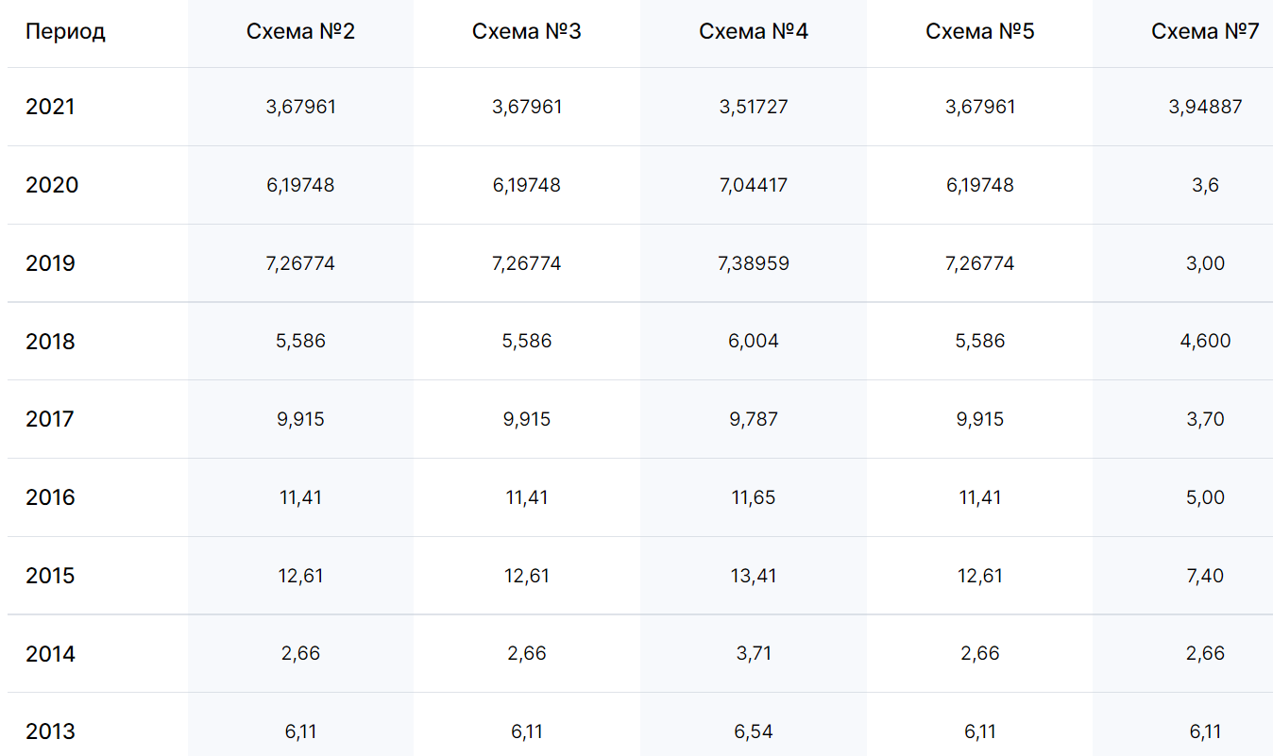Select value 3,71 in the 2014 row
Screen dimensions: 1273x756
click(x=754, y=653)
